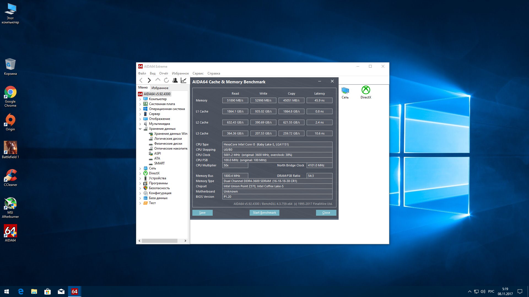Collapse the Хранение данных tree node
Viewport: 529px width, 297px height.
[140, 129]
